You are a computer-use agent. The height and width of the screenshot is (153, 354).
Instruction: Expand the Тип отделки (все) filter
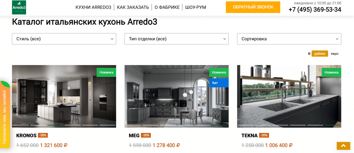(176, 39)
